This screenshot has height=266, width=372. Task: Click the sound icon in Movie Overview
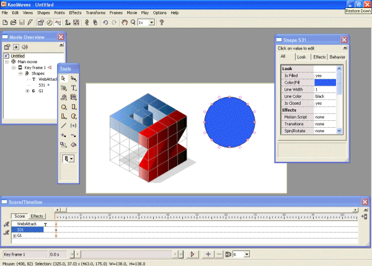click(25, 47)
